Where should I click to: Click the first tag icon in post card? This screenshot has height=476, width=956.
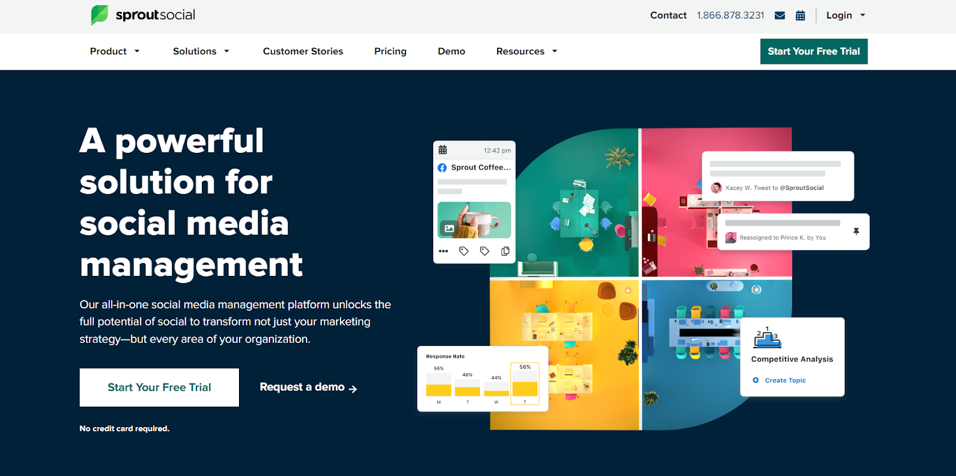coord(464,251)
